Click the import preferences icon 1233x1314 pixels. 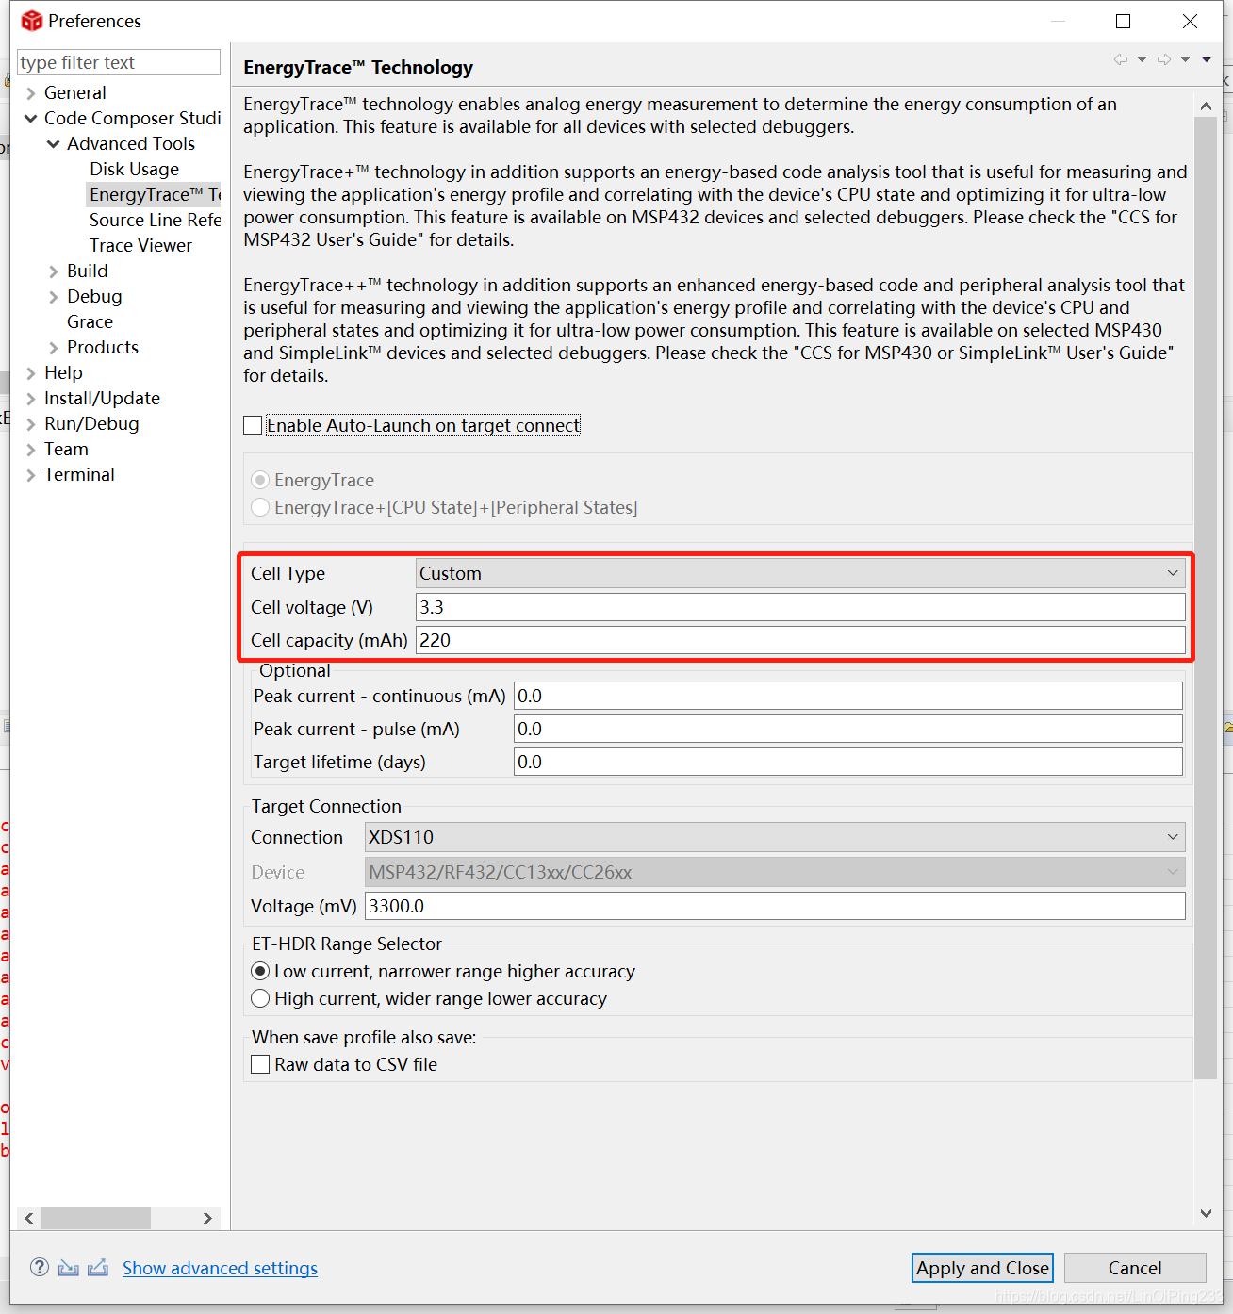click(69, 1268)
